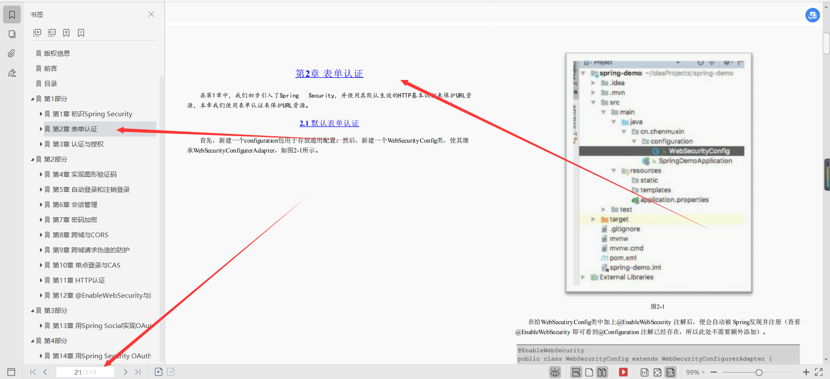Jump to the last page

(x=137, y=372)
